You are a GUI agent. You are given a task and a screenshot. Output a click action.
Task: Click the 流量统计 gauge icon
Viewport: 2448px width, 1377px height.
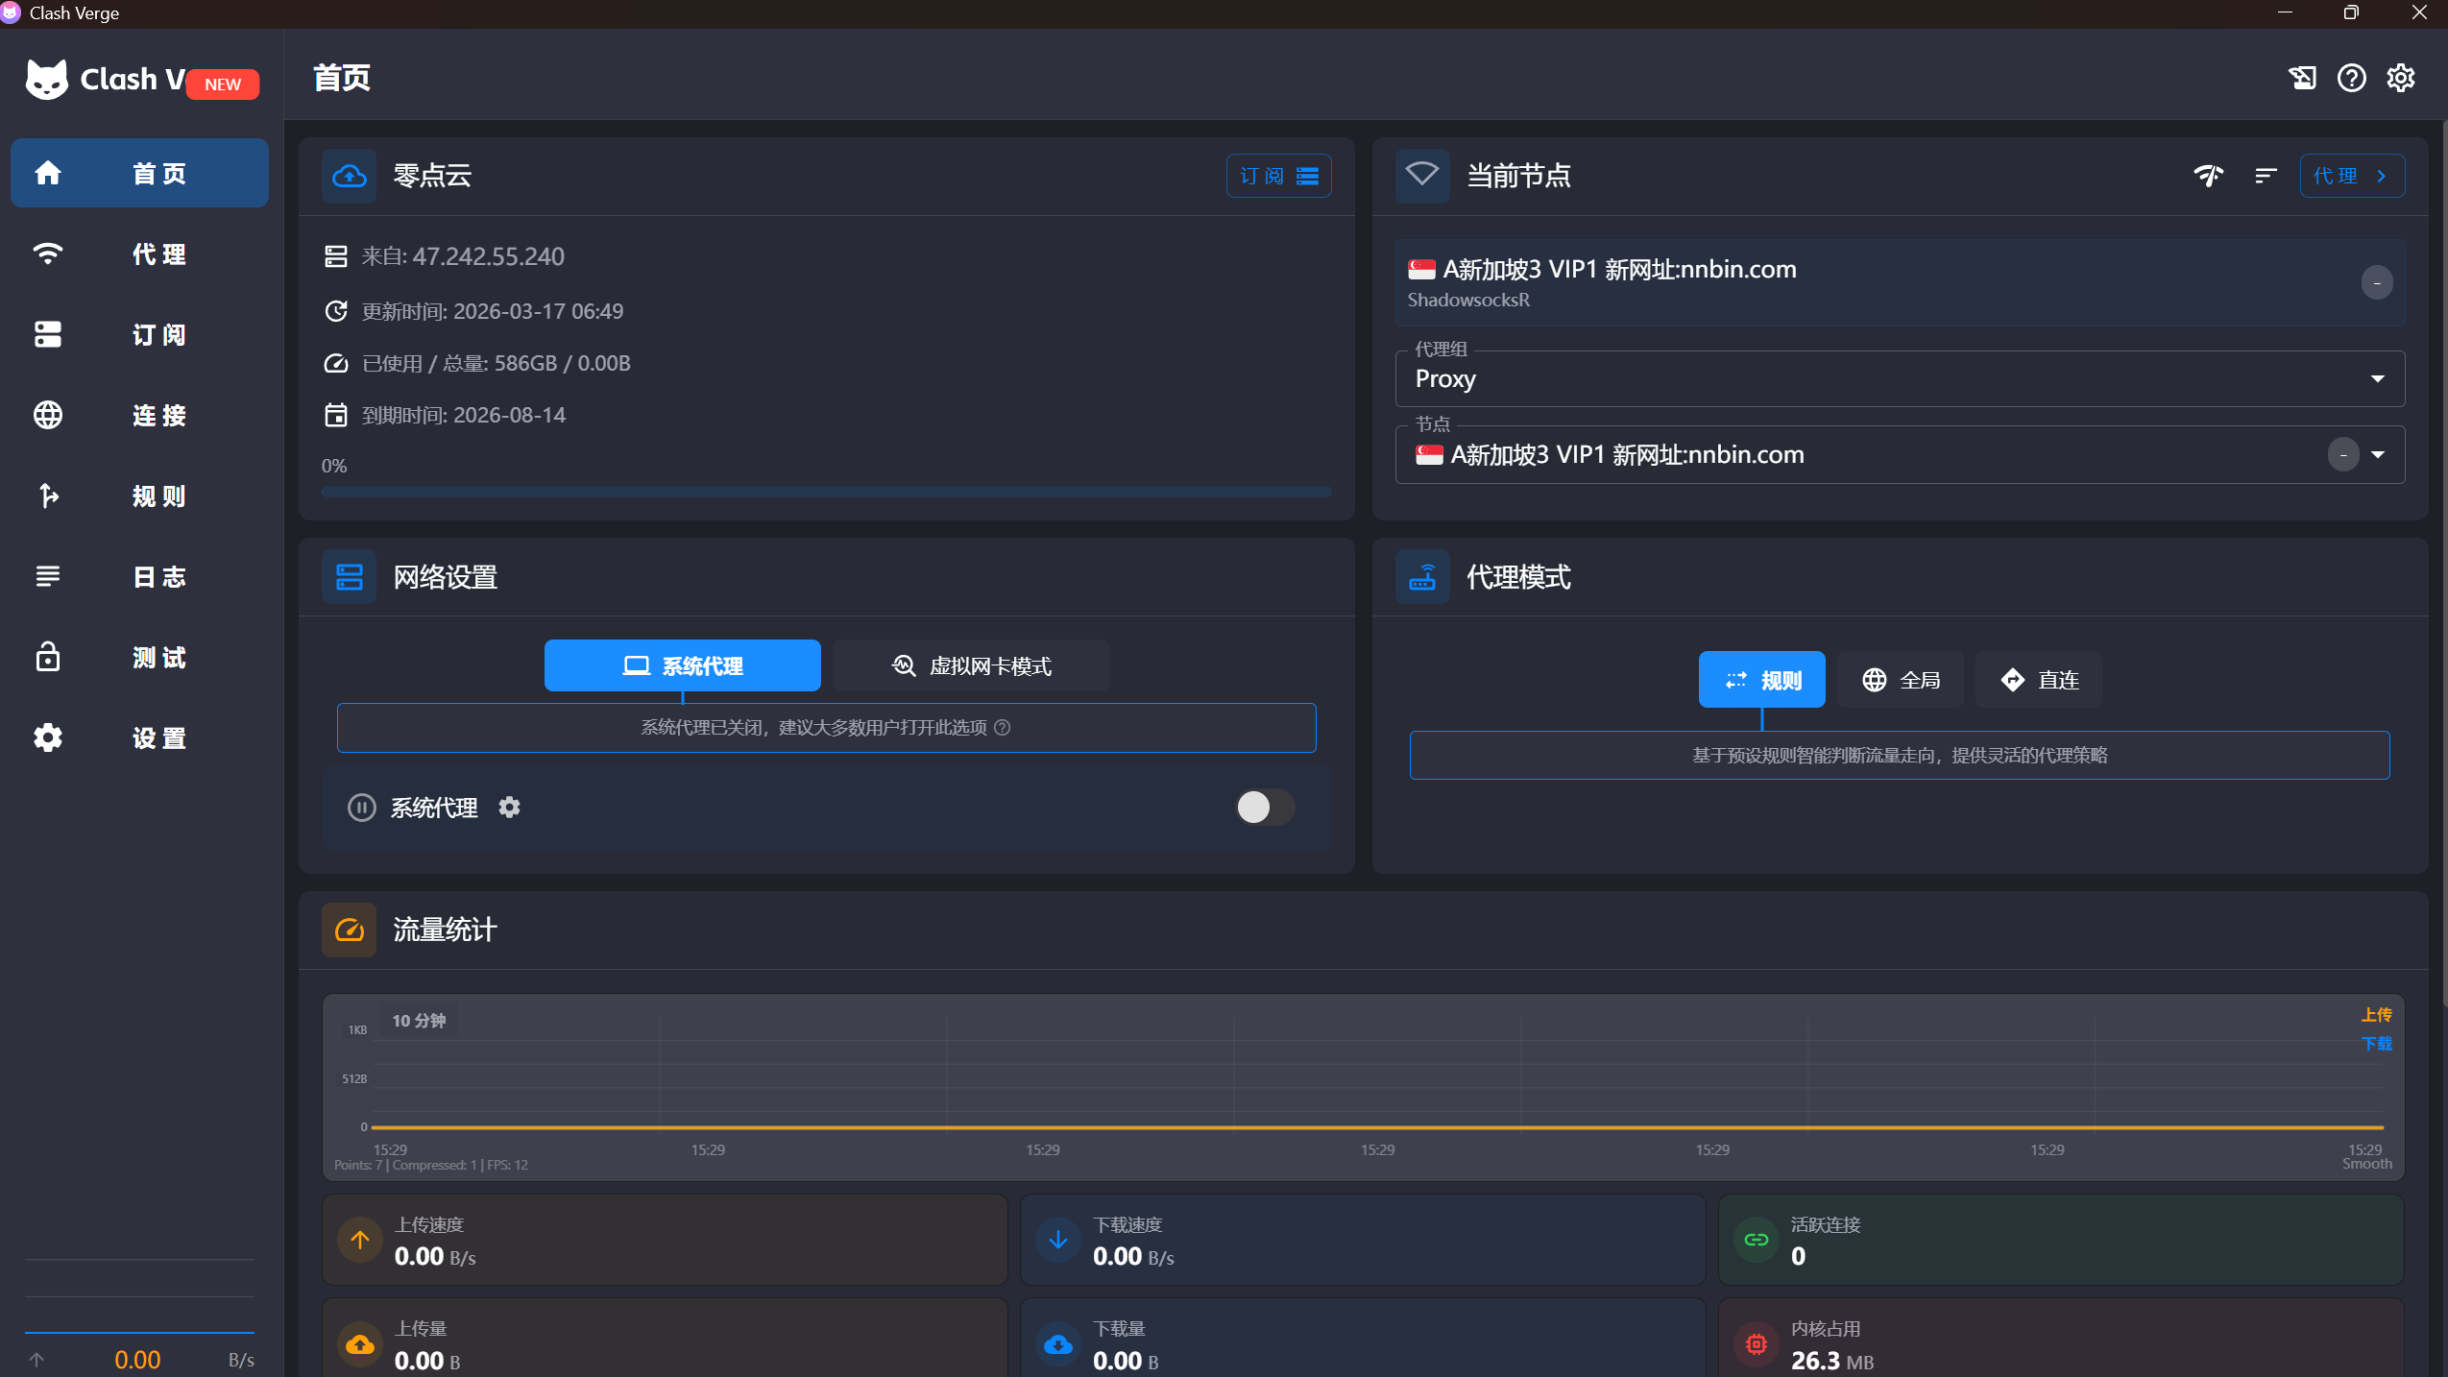pyautogui.click(x=349, y=930)
